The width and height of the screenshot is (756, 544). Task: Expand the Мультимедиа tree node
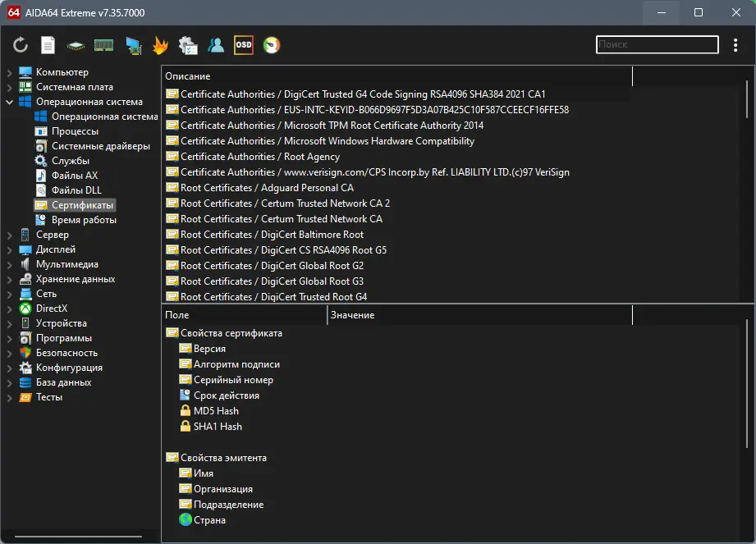pyautogui.click(x=9, y=265)
